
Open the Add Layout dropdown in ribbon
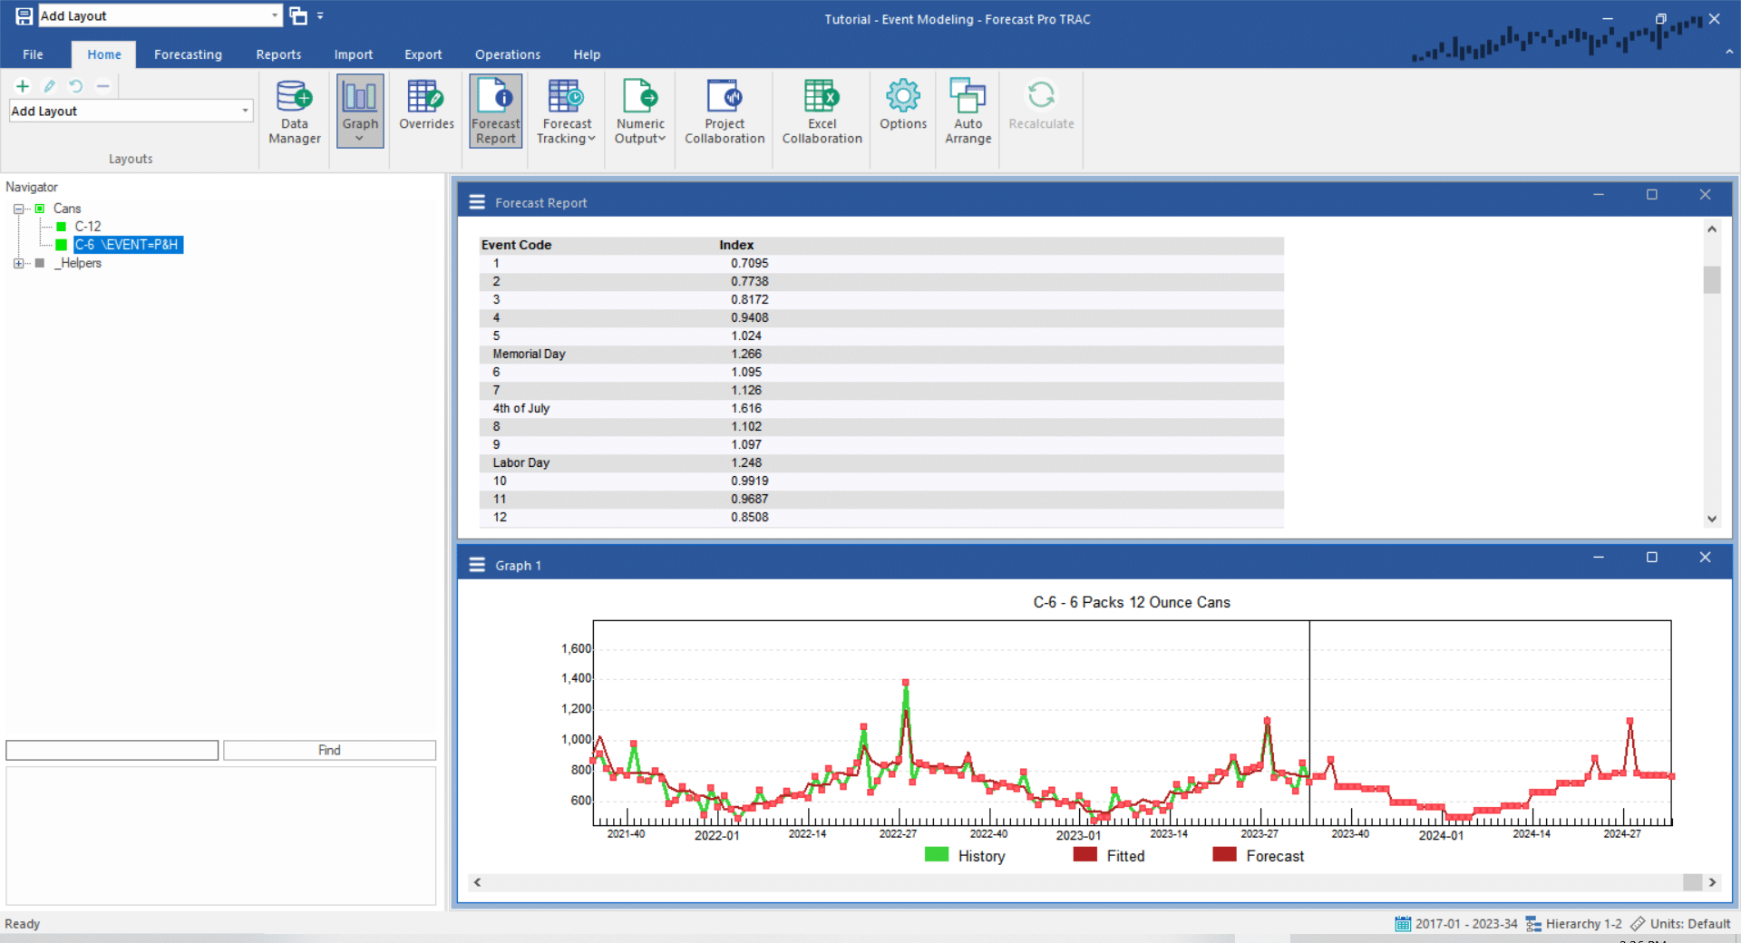point(245,111)
